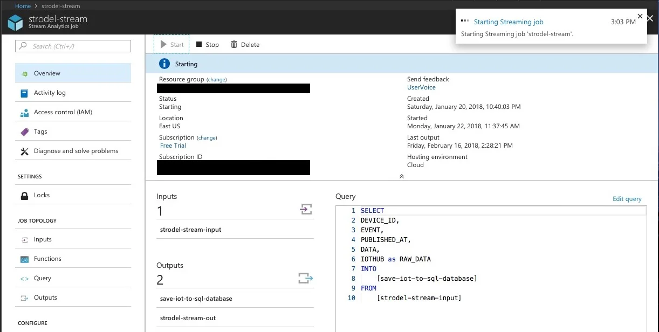Click the Functions icon in sidebar

[24, 259]
